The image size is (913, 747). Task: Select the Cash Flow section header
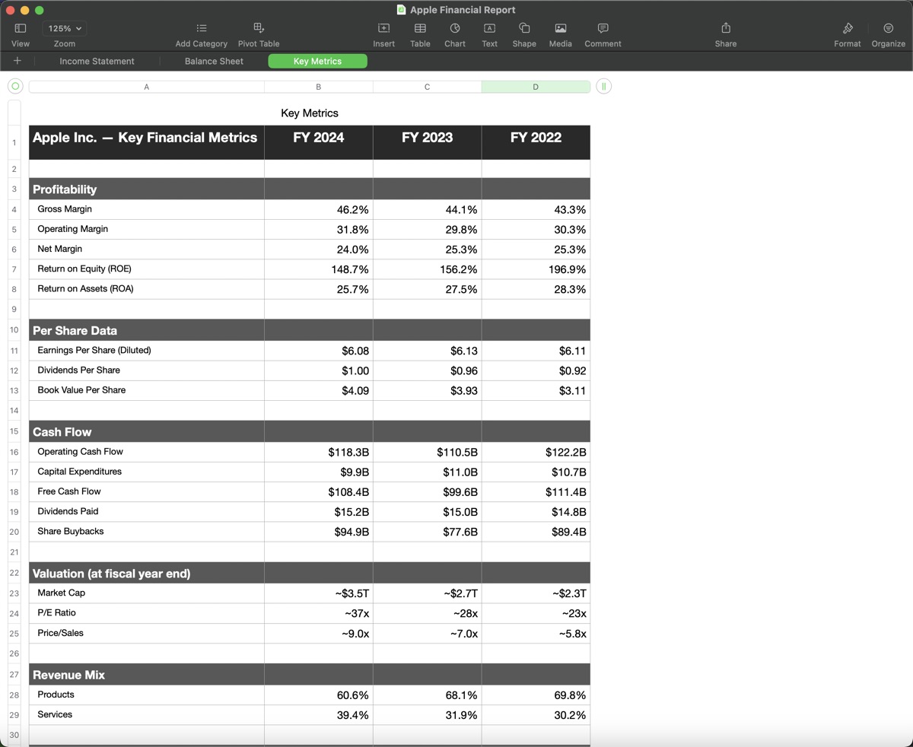[x=147, y=431]
